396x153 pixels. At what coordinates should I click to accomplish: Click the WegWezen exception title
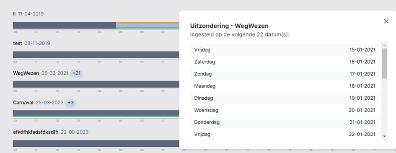[26, 73]
